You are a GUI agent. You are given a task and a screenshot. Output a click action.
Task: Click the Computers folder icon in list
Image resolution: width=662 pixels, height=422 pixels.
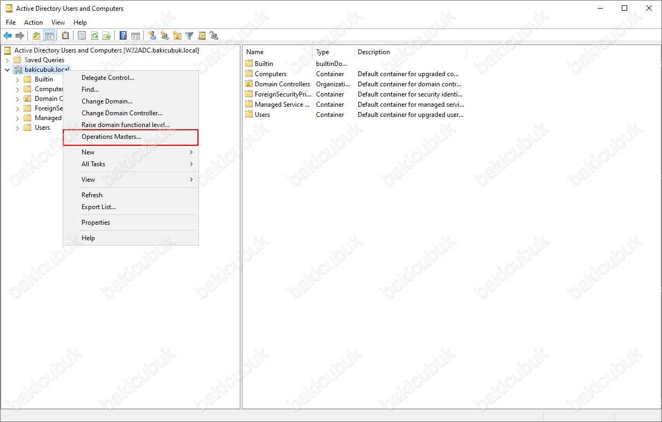(x=249, y=74)
